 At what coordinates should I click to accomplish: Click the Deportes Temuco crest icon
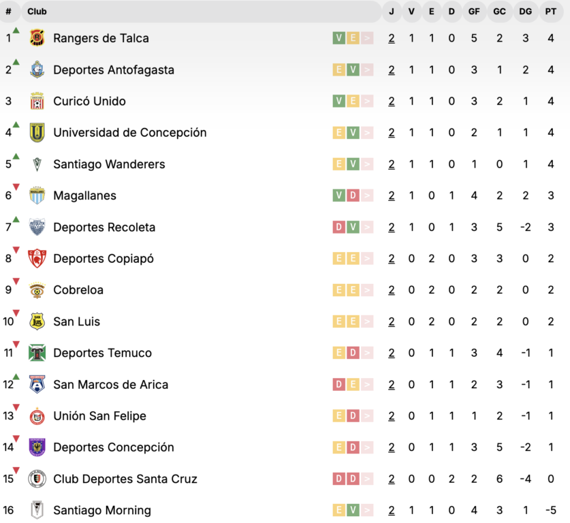coord(37,353)
